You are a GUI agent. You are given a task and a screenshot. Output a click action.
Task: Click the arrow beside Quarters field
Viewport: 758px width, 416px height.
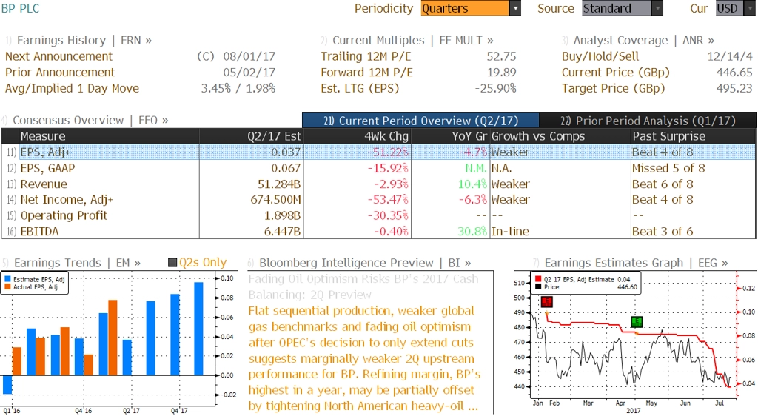515,8
